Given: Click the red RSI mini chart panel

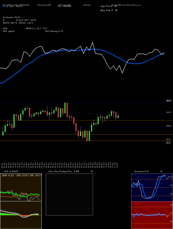Looking at the screenshot, I should [152, 215].
